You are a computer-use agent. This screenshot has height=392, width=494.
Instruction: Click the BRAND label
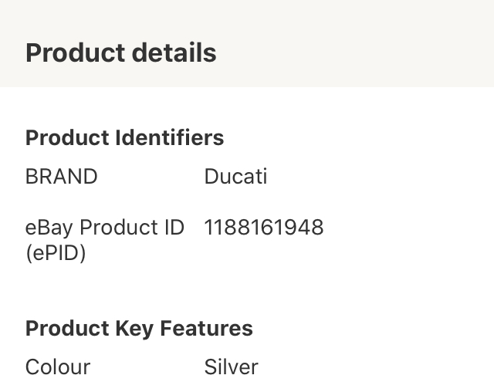click(x=62, y=176)
